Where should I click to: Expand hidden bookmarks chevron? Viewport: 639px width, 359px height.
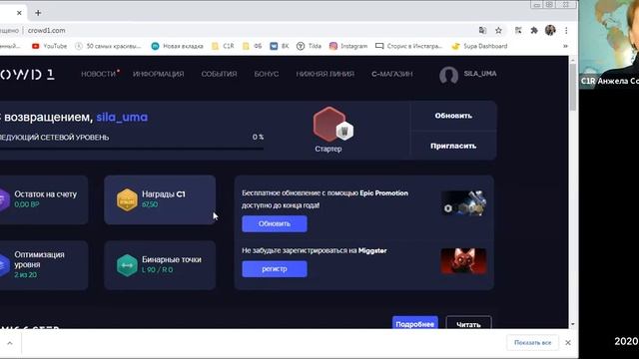point(565,47)
